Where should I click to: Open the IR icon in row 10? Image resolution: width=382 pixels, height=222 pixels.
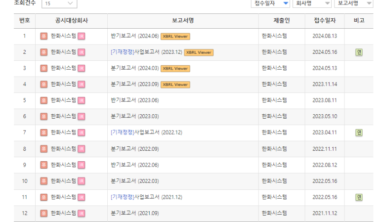[x=82, y=181]
